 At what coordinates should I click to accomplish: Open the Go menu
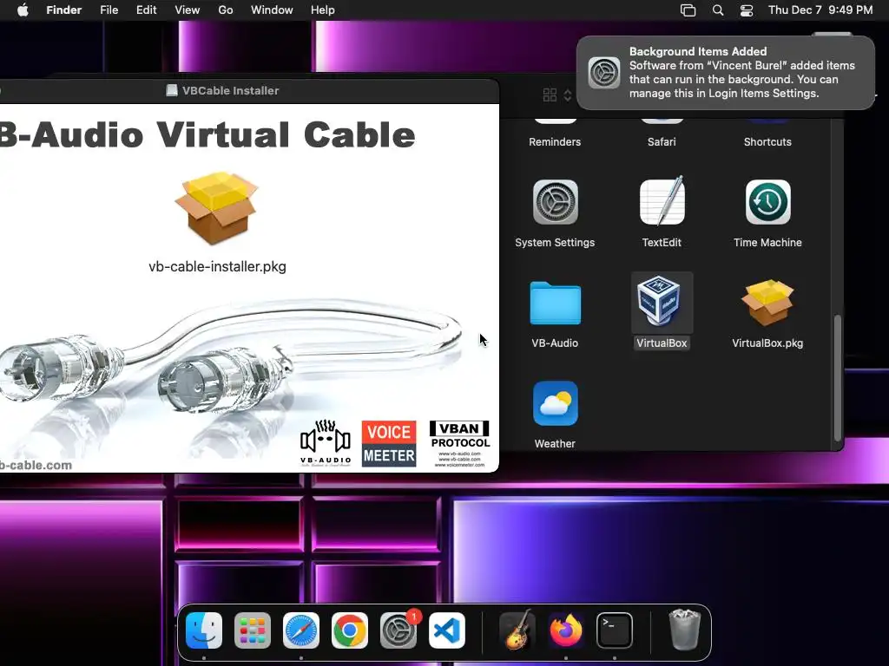pos(226,10)
